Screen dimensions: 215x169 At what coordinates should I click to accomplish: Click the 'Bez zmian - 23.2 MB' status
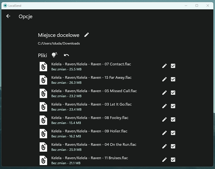(66, 96)
